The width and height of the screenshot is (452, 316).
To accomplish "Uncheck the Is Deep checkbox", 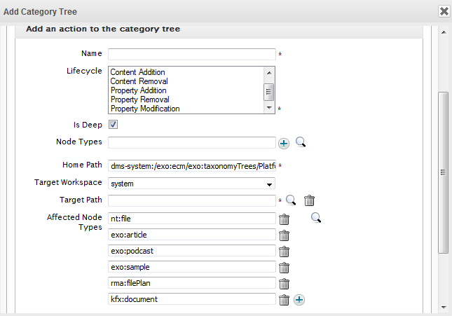I will click(x=113, y=125).
